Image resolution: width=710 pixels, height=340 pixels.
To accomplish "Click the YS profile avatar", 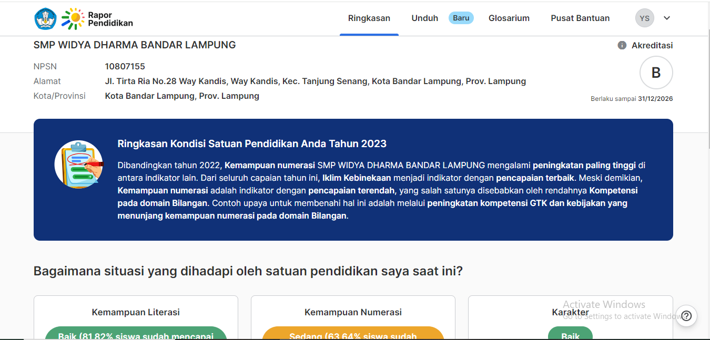I will point(645,18).
